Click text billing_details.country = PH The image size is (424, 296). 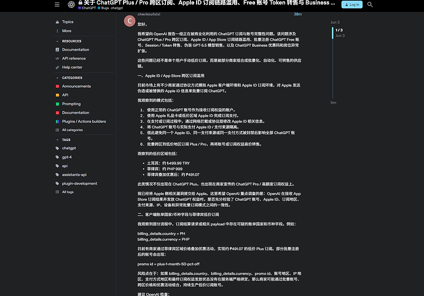[162, 233]
